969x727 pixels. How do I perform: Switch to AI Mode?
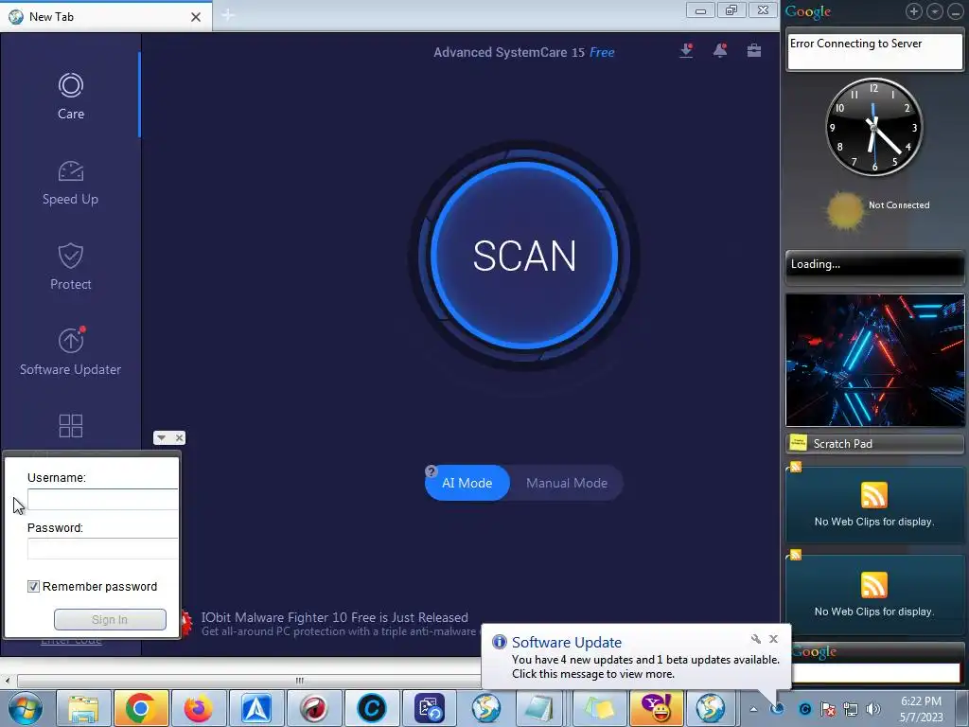[x=467, y=483]
